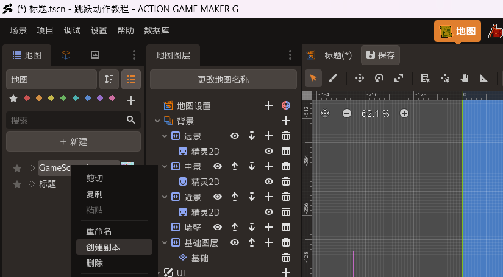
Task: Delete the 基础 tile item
Action: click(286, 258)
